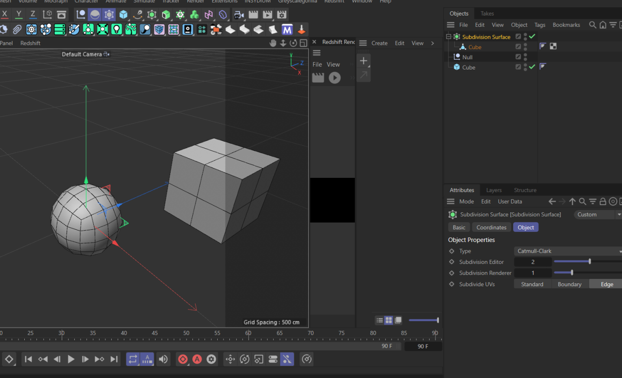The image size is (622, 378).
Task: Open the Attributes panel hamburger menu
Action: [x=450, y=201]
